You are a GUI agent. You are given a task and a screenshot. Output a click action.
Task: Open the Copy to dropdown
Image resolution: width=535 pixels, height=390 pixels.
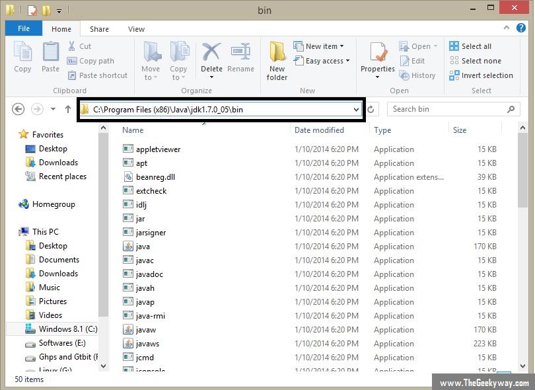pos(178,61)
